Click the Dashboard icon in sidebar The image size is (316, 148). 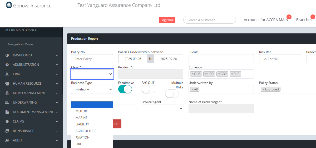point(7,55)
